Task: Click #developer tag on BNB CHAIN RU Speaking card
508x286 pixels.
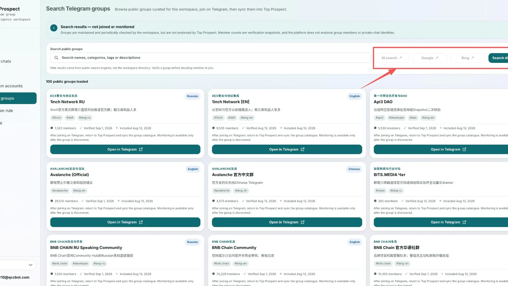Action: tap(80, 263)
